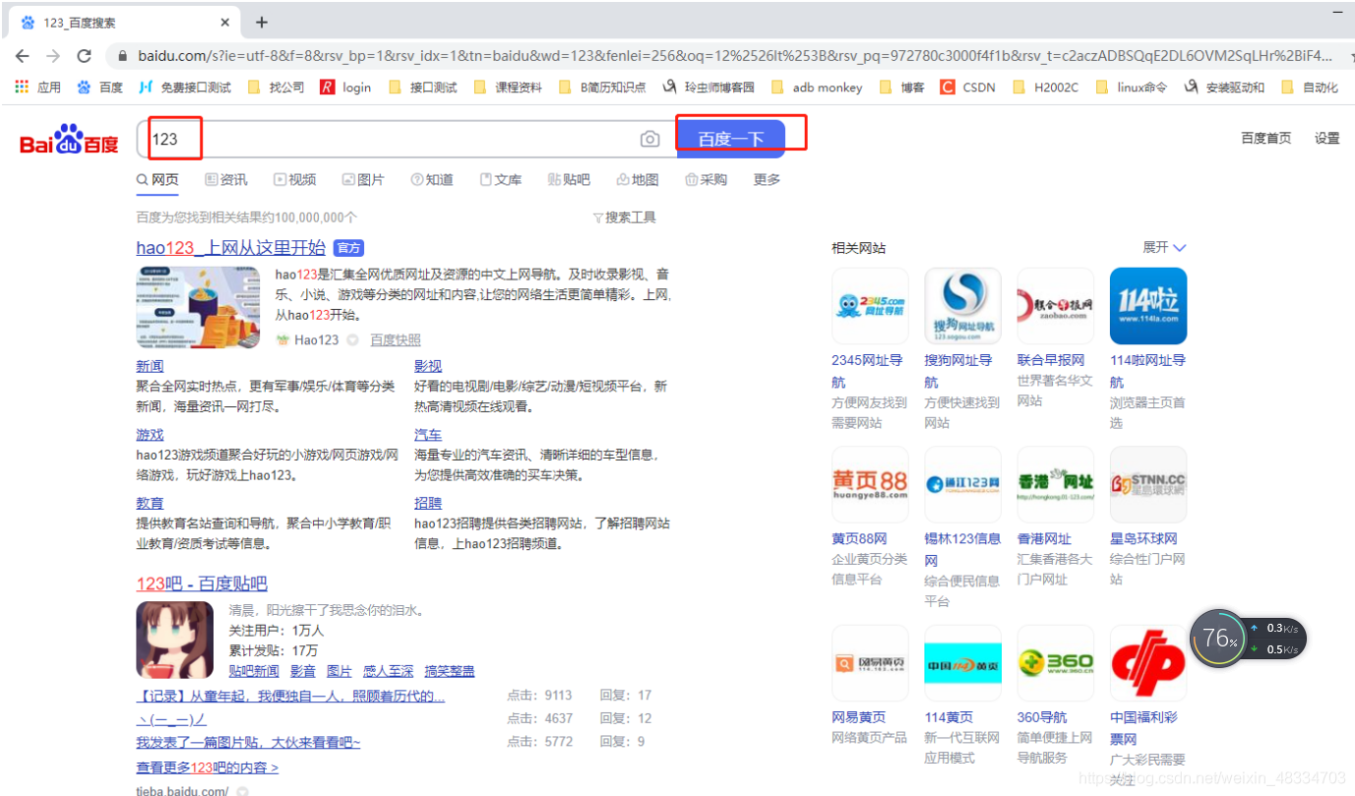Open the CSDN bookmark

click(968, 87)
